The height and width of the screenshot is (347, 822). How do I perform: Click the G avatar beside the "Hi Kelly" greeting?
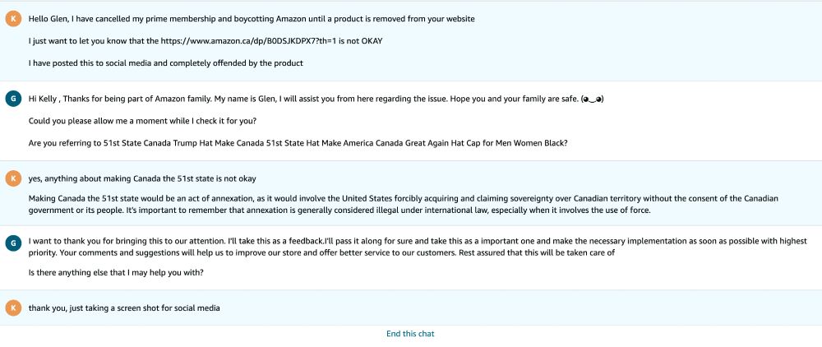[x=12, y=99]
